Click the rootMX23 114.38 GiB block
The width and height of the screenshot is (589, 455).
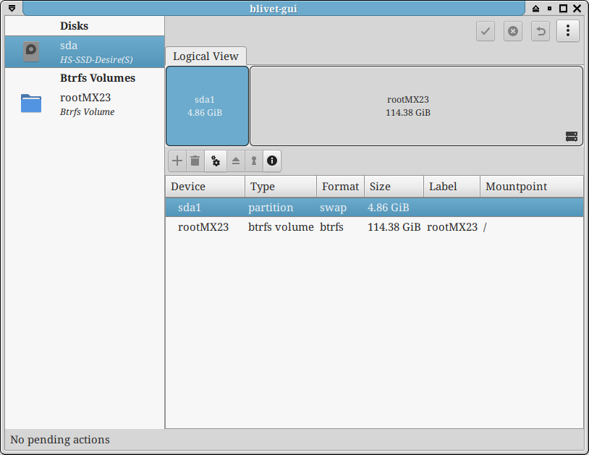click(416, 106)
